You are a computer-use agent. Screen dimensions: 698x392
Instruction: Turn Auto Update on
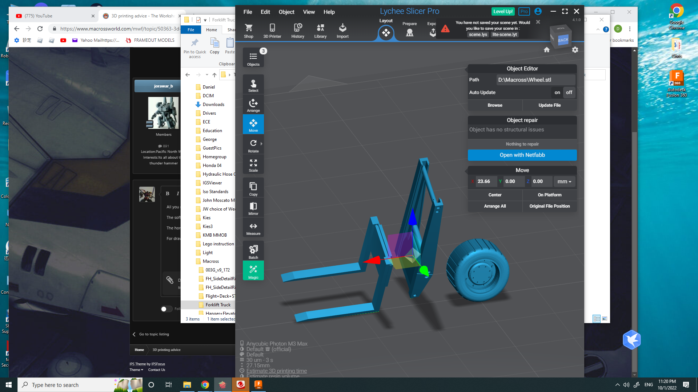point(557,93)
